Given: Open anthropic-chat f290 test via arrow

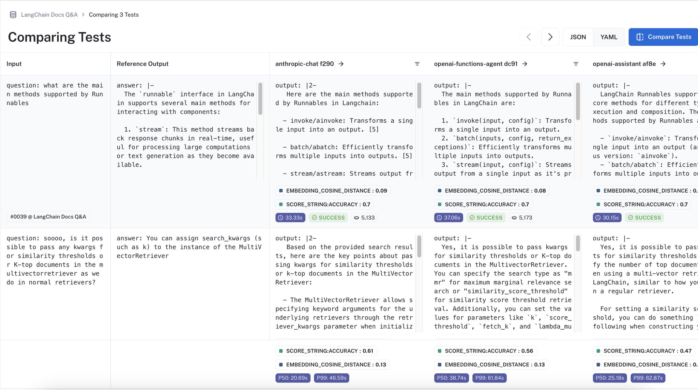Looking at the screenshot, I should coord(341,64).
